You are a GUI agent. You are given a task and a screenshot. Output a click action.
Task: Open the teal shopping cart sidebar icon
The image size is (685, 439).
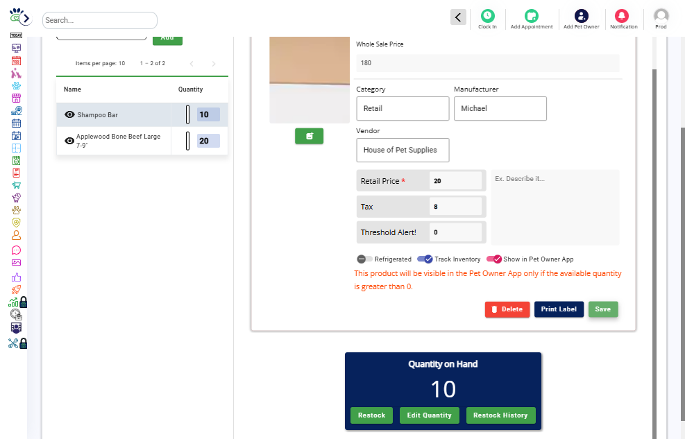click(16, 185)
